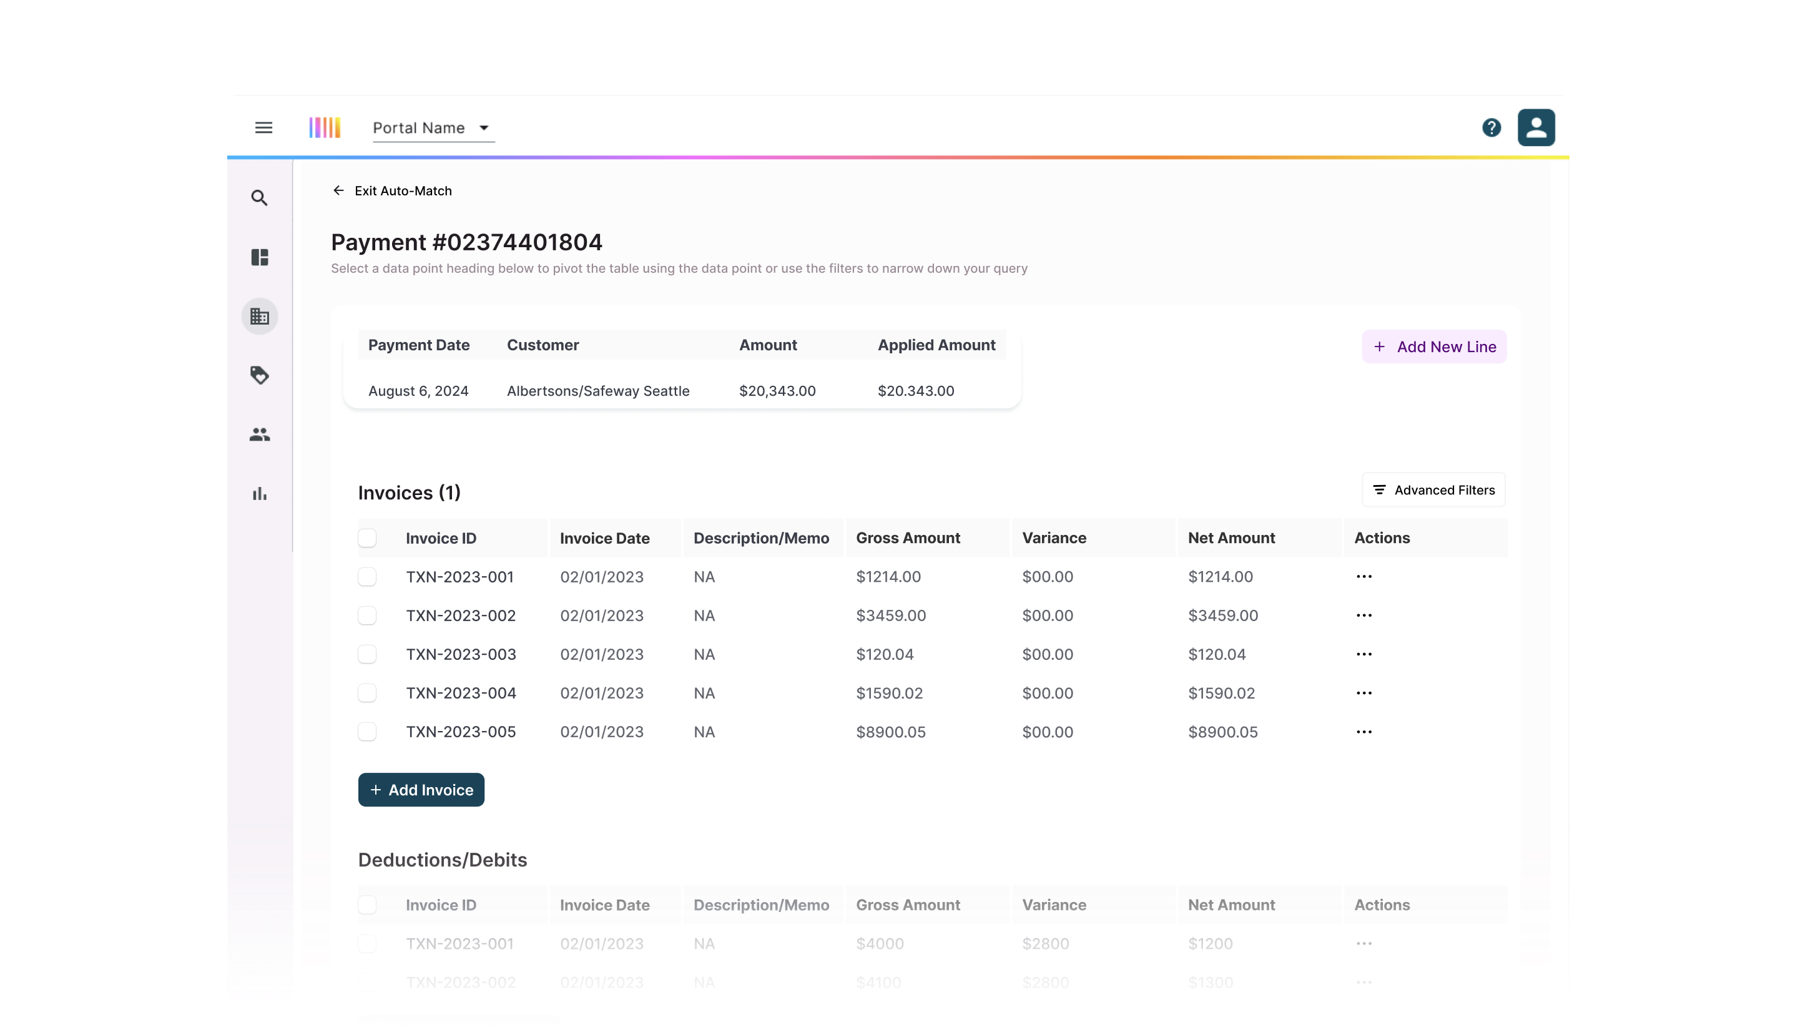1798x1035 pixels.
Task: Open actions menu for invoice $8900.05
Action: point(1363,732)
